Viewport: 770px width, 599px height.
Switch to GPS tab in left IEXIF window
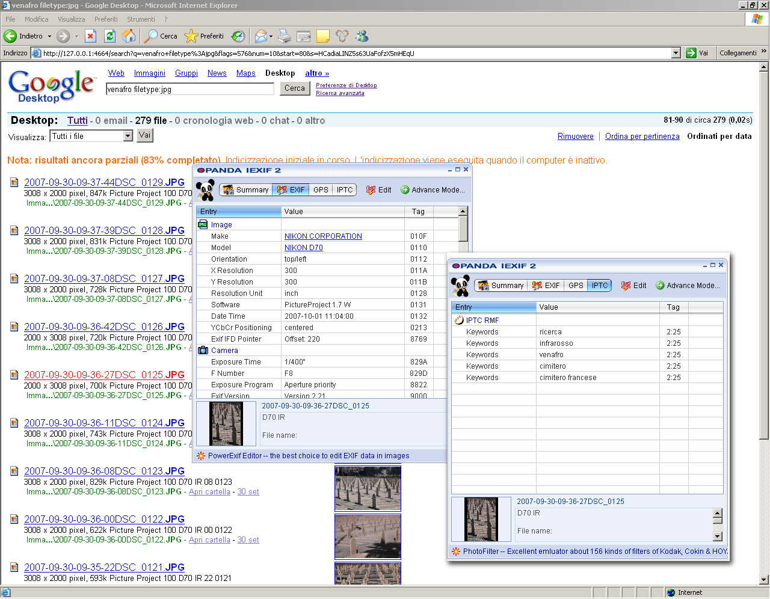[x=321, y=190]
